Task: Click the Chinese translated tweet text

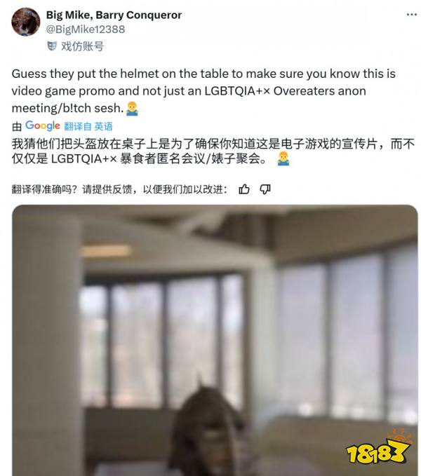Action: tap(213, 151)
